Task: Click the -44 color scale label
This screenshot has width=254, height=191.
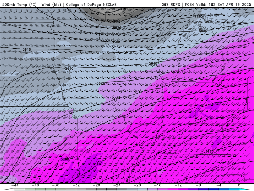Action: point(15,185)
